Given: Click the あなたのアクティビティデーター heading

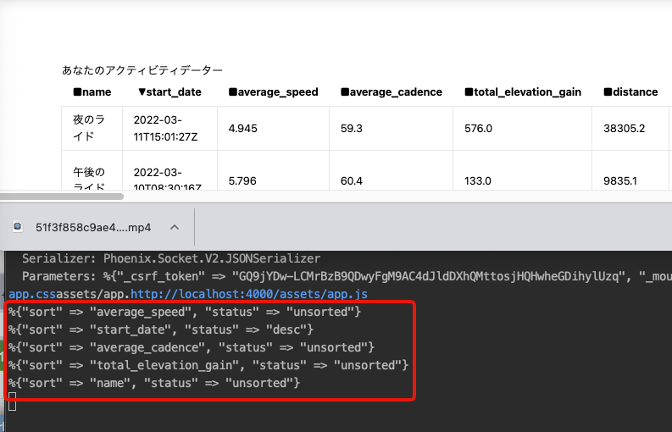Looking at the screenshot, I should click(x=142, y=69).
